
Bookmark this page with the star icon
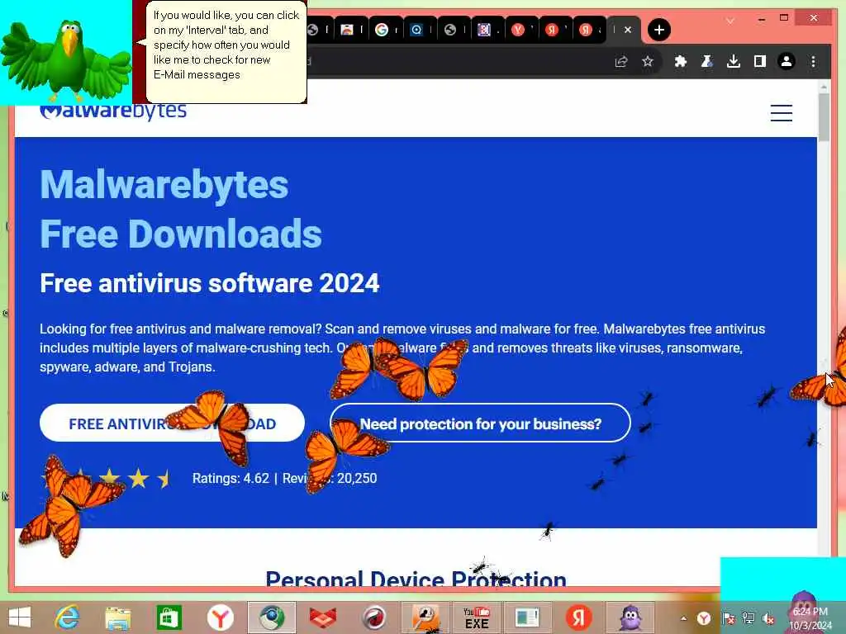pos(648,61)
